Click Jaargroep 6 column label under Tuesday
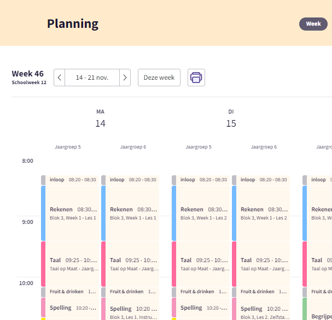The width and height of the screenshot is (332, 320). tap(264, 147)
